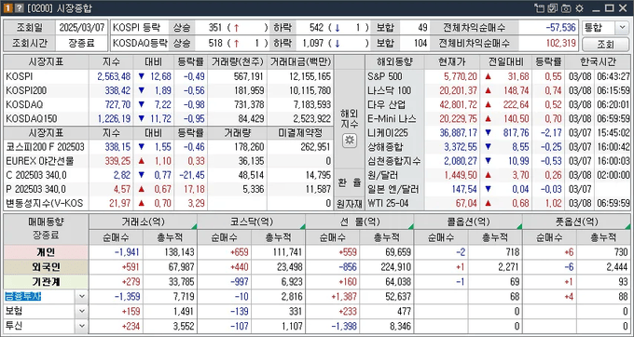Select the 변동성지수(V-KOS row
Image resolution: width=634 pixels, height=337 pixels.
coord(168,204)
